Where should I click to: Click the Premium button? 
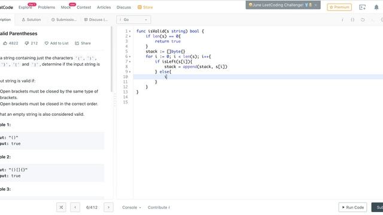pos(339,7)
